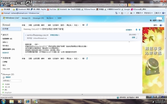This screenshot has width=167, height=104.
Task: Click the 新資料夾 new folder link
Action: [6, 53]
